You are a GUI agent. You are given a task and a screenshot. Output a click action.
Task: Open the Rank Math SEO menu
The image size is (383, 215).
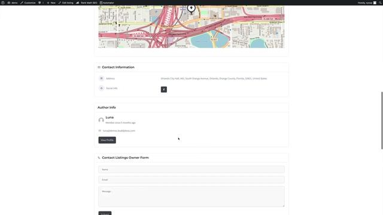86,2
